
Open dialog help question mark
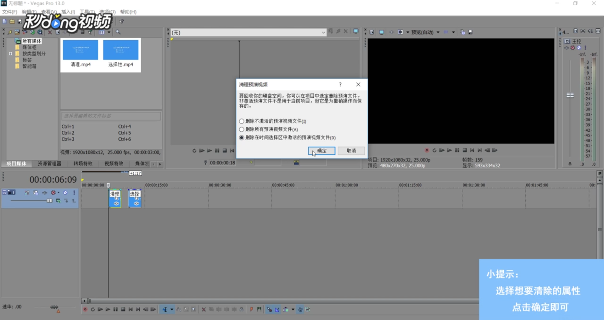coord(340,84)
